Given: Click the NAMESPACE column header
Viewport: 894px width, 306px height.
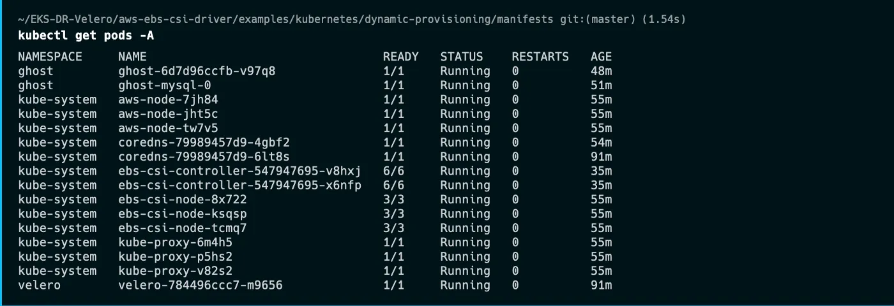Looking at the screenshot, I should click(x=50, y=57).
